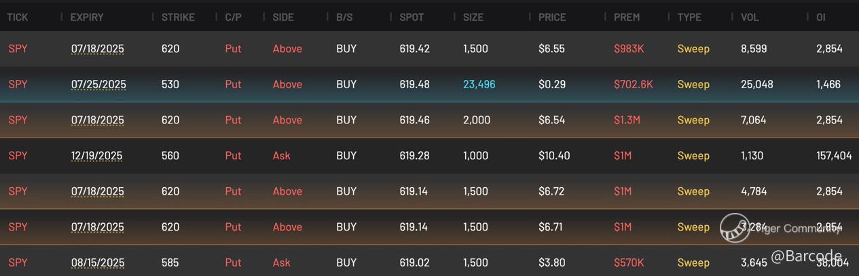Select the highlighted 23,496 size value
This screenshot has height=276, width=859.
(479, 85)
